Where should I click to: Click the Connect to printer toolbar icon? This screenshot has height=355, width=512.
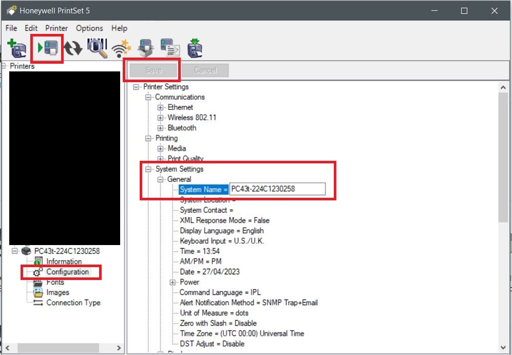click(x=48, y=48)
